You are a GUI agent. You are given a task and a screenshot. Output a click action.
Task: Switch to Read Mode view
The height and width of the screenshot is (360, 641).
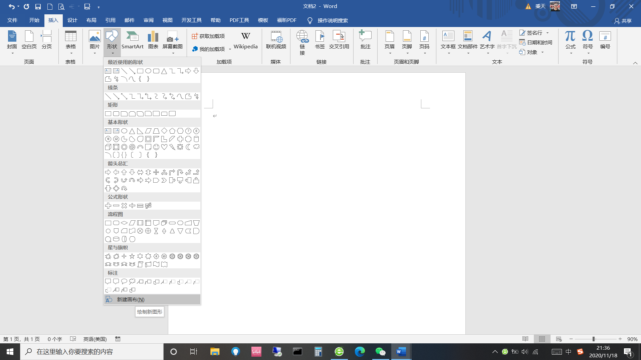525,339
